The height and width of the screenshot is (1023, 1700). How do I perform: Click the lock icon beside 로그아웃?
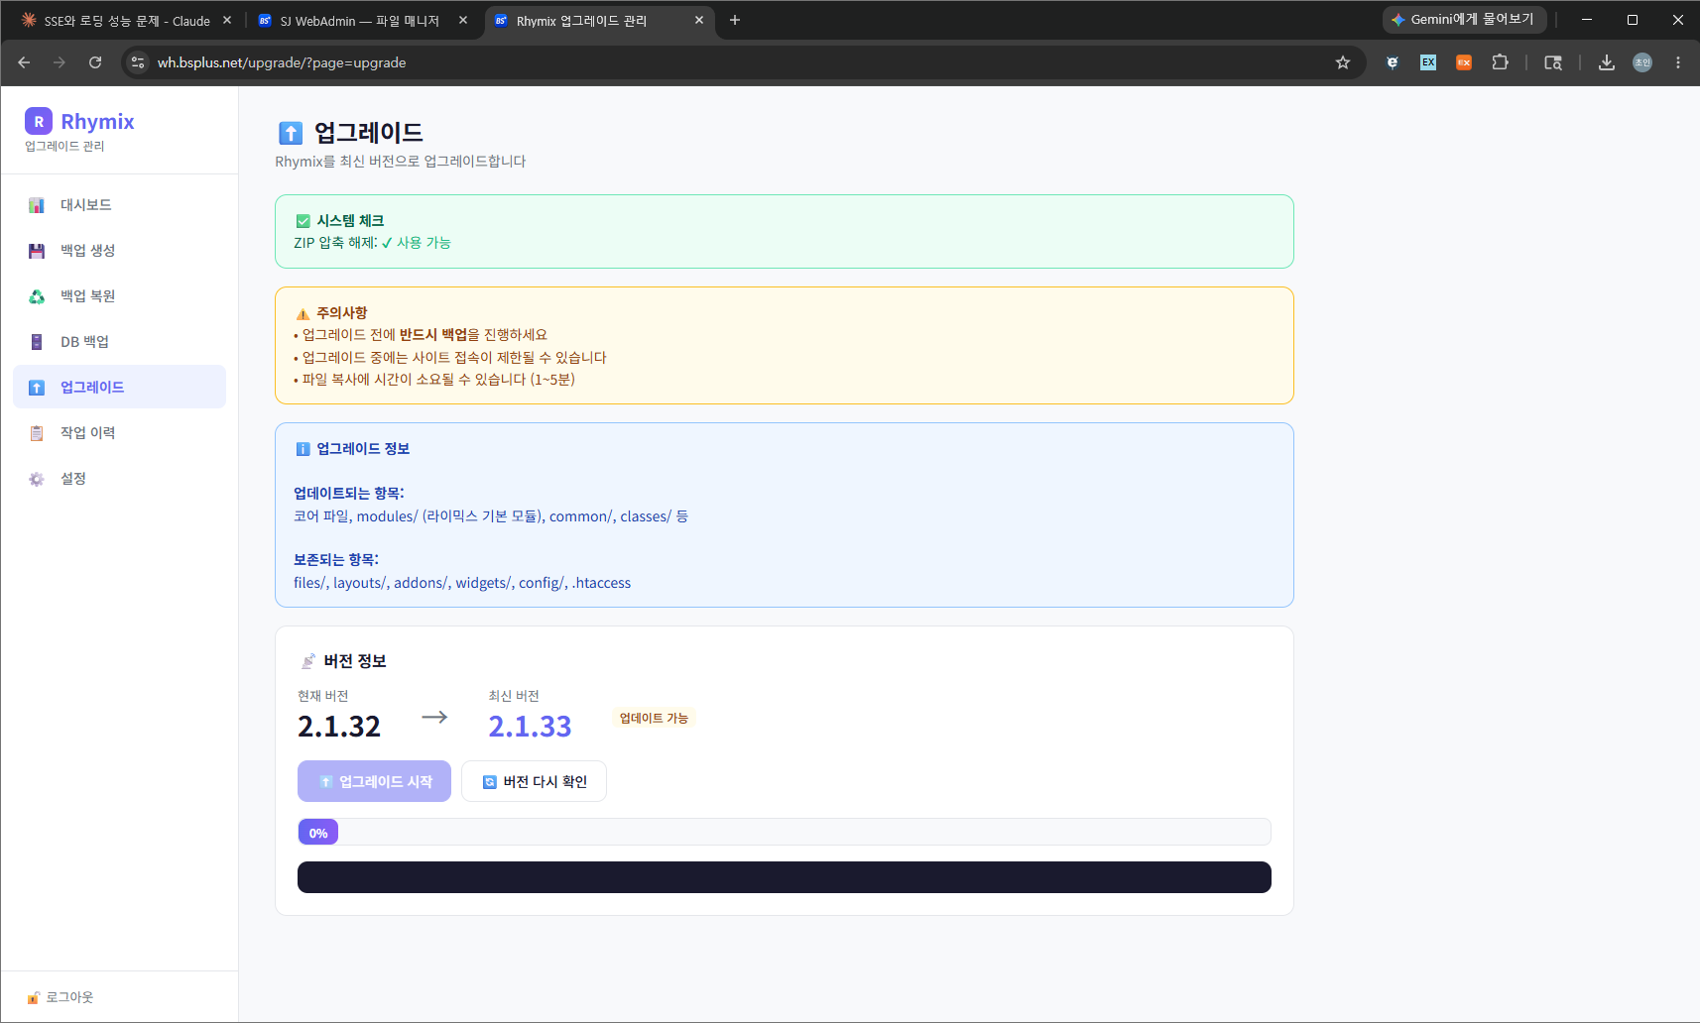34,997
